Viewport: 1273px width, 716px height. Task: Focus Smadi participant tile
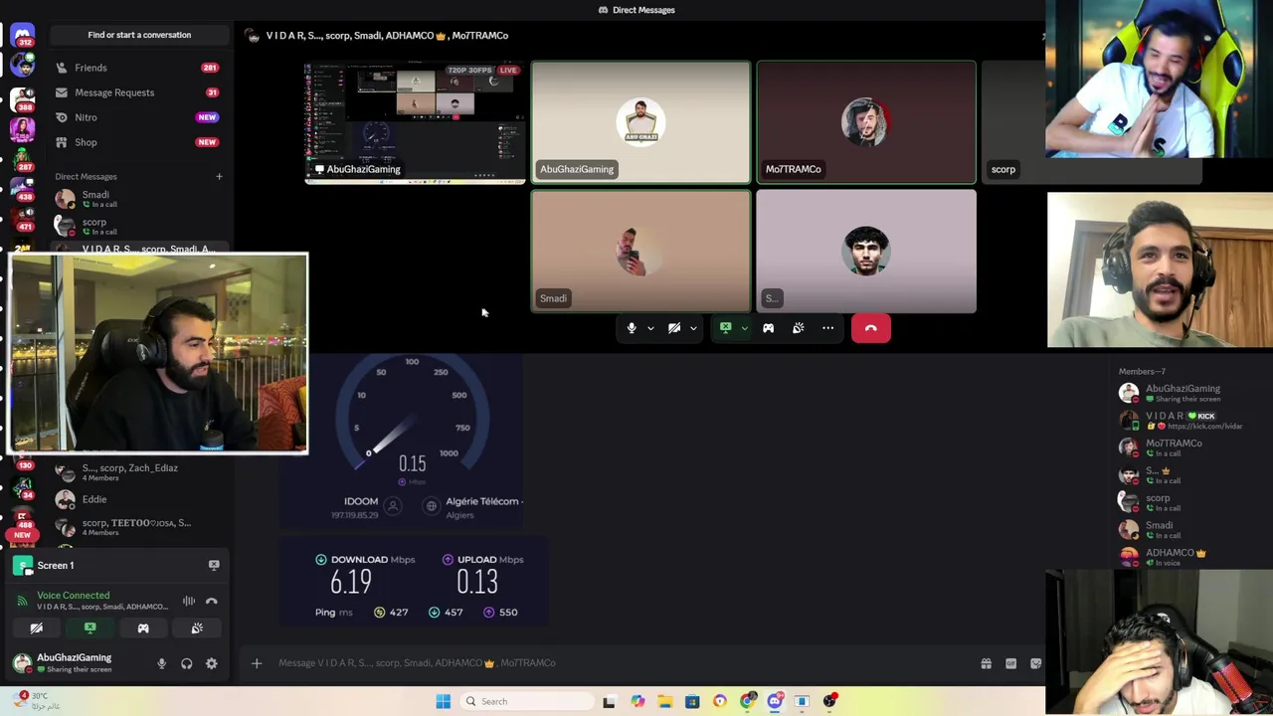pos(640,252)
